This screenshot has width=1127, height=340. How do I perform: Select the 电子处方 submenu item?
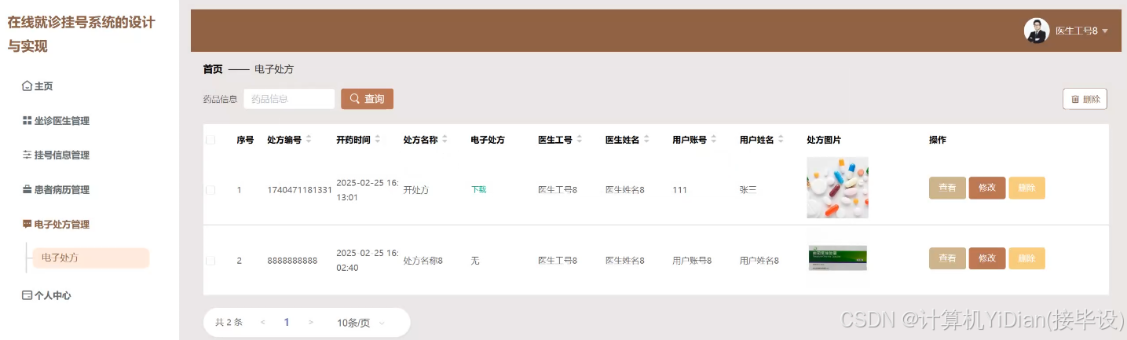90,258
